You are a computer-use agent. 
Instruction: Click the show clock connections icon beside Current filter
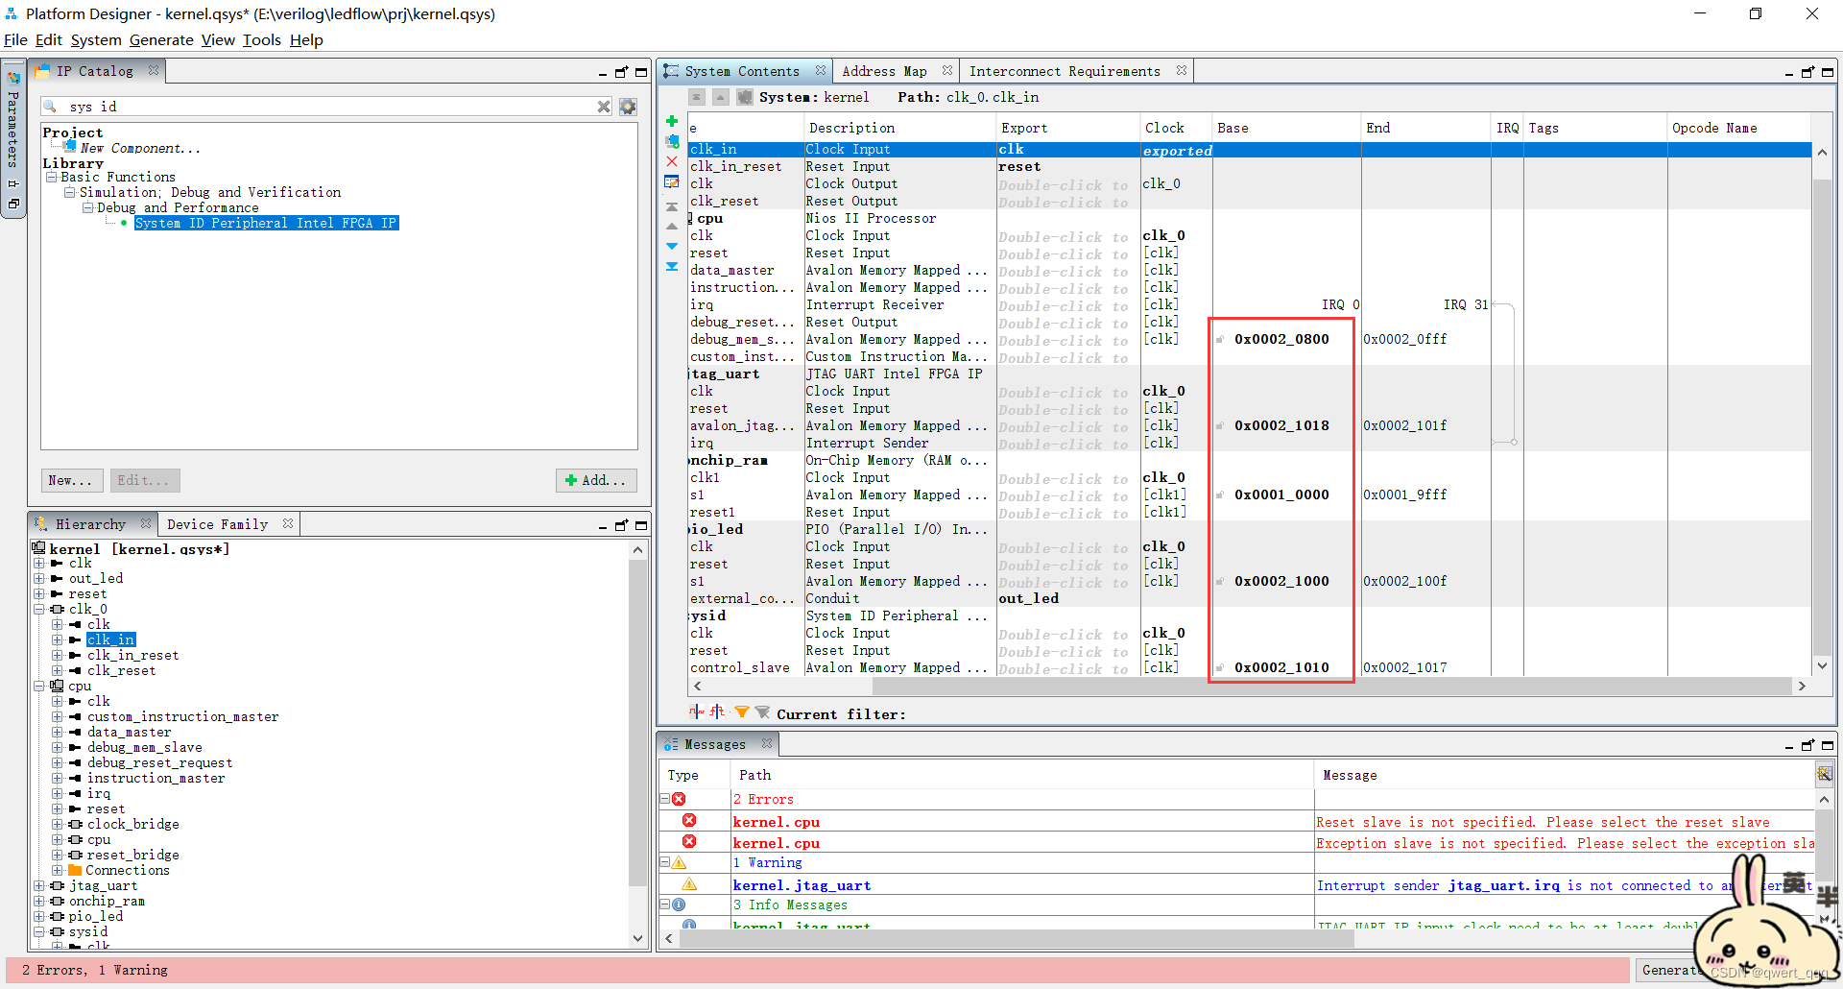point(696,712)
